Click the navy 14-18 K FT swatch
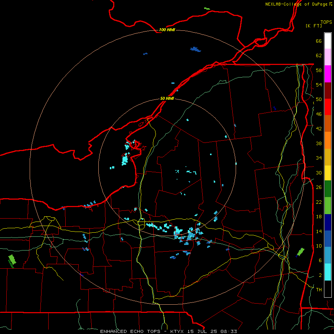 pyautogui.click(x=328, y=222)
